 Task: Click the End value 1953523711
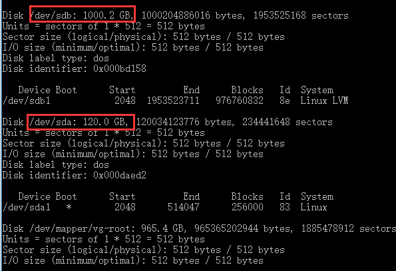(x=173, y=101)
